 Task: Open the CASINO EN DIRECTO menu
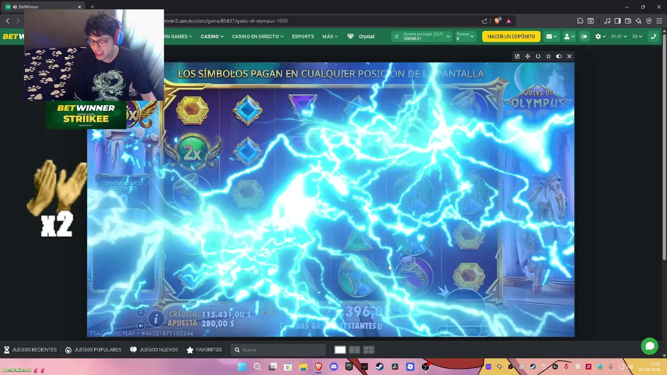click(x=257, y=36)
